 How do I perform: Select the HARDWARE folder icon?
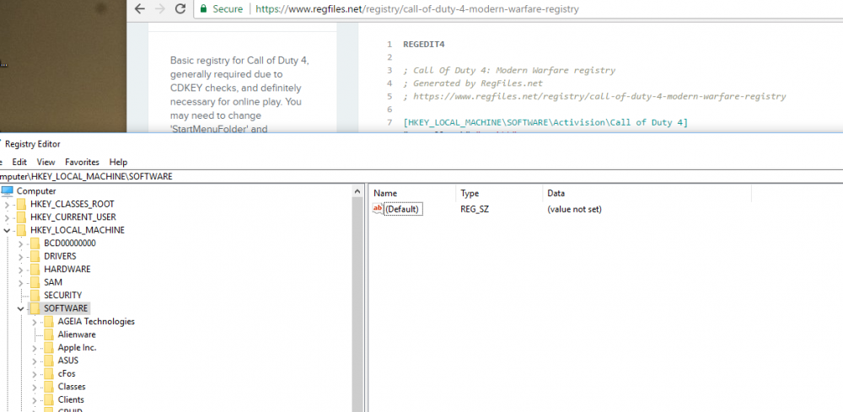35,269
